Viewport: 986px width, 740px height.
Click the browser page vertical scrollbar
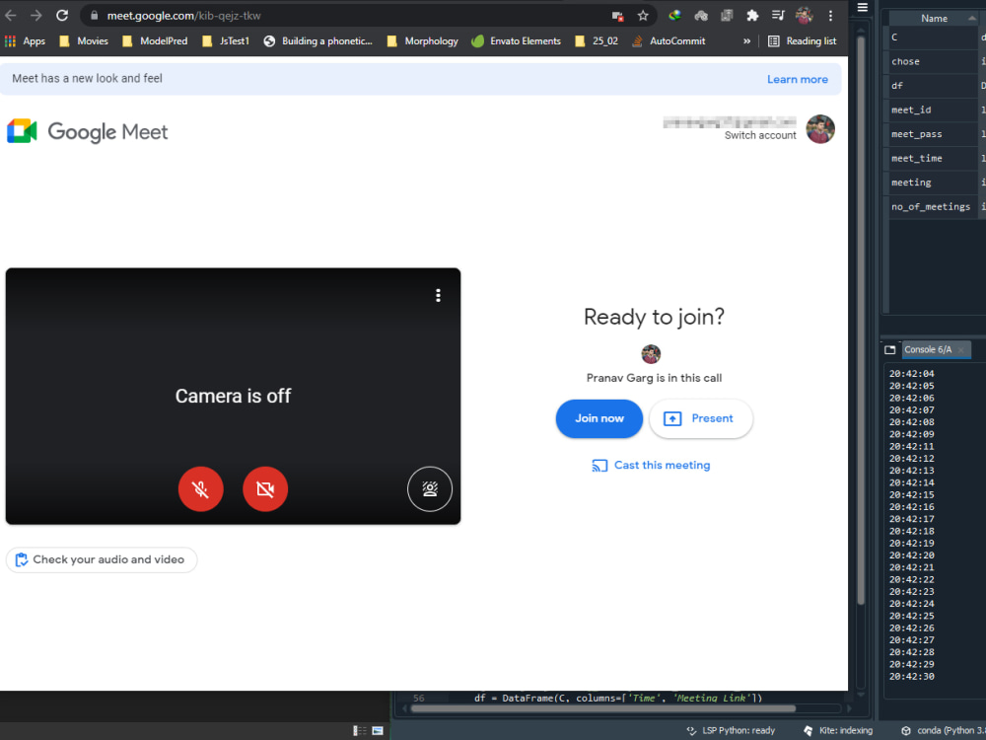point(861,320)
